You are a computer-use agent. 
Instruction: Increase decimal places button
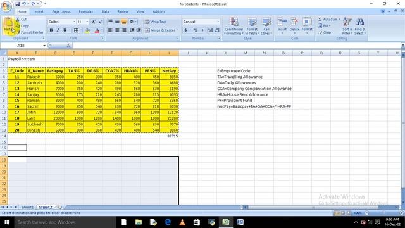[211, 30]
